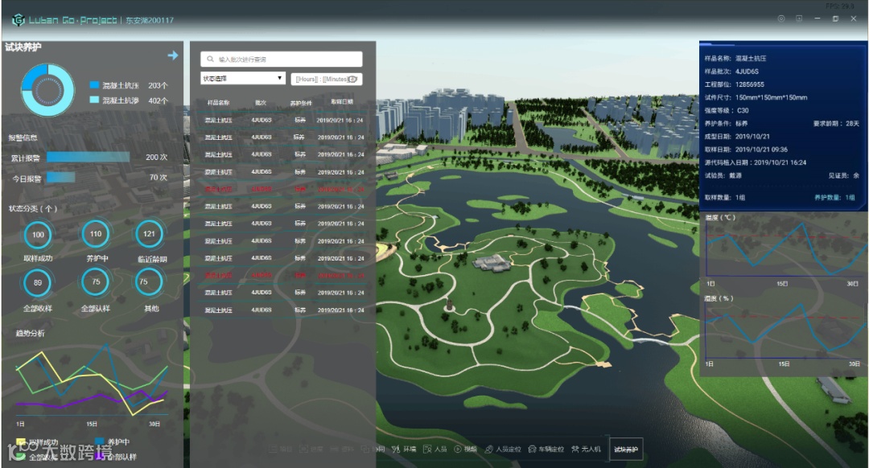The width and height of the screenshot is (869, 468).
Task: Close the Luban Go window
Action: pos(854,18)
